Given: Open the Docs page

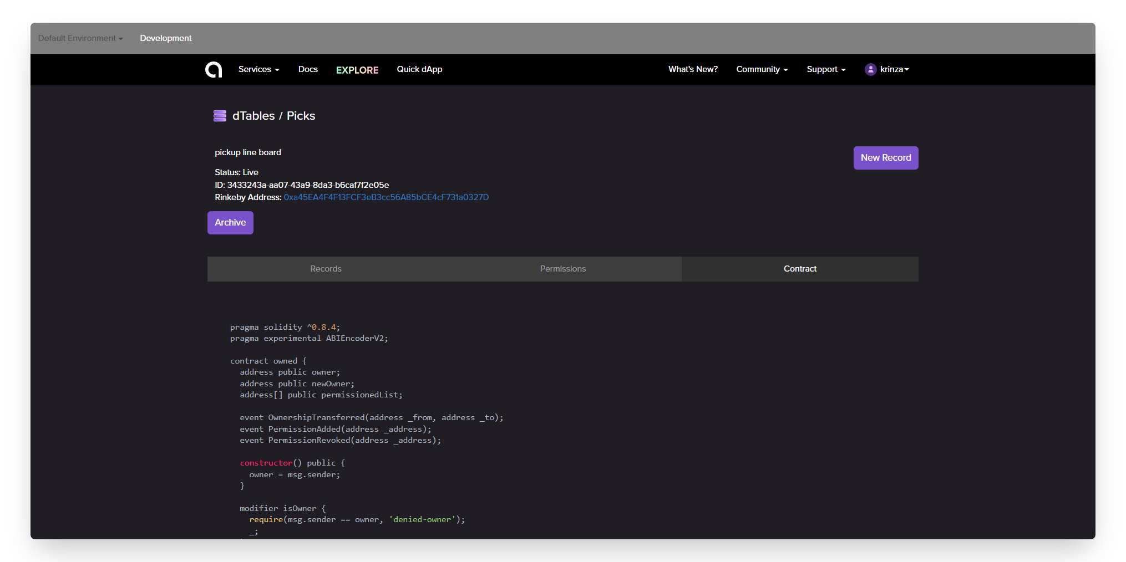Looking at the screenshot, I should [308, 69].
